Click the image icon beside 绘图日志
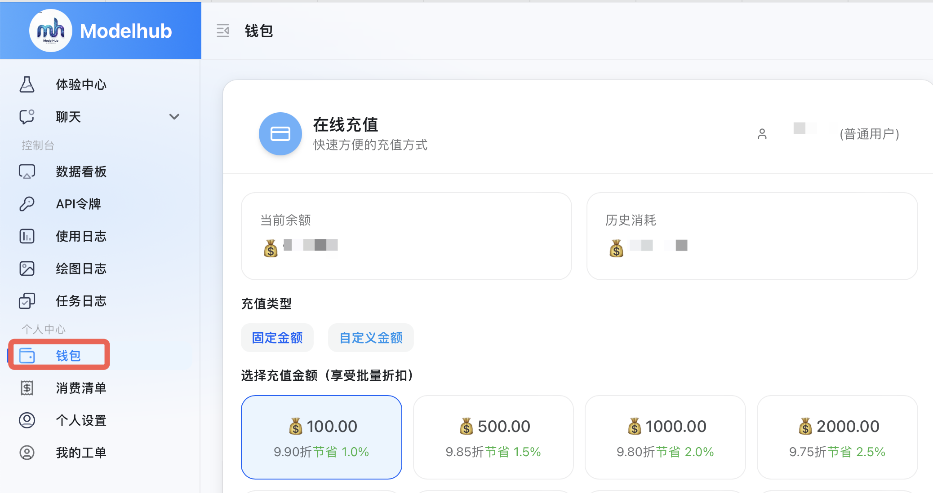This screenshot has height=493, width=933. [27, 269]
